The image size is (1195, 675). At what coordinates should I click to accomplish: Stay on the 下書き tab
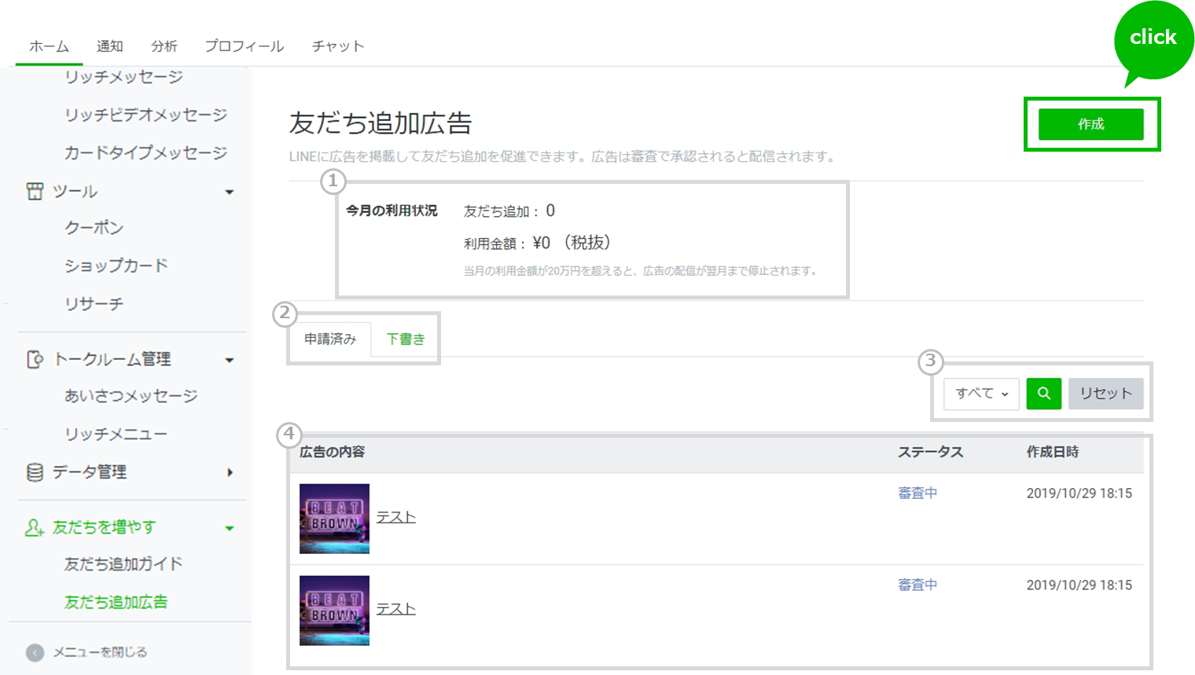click(x=403, y=339)
